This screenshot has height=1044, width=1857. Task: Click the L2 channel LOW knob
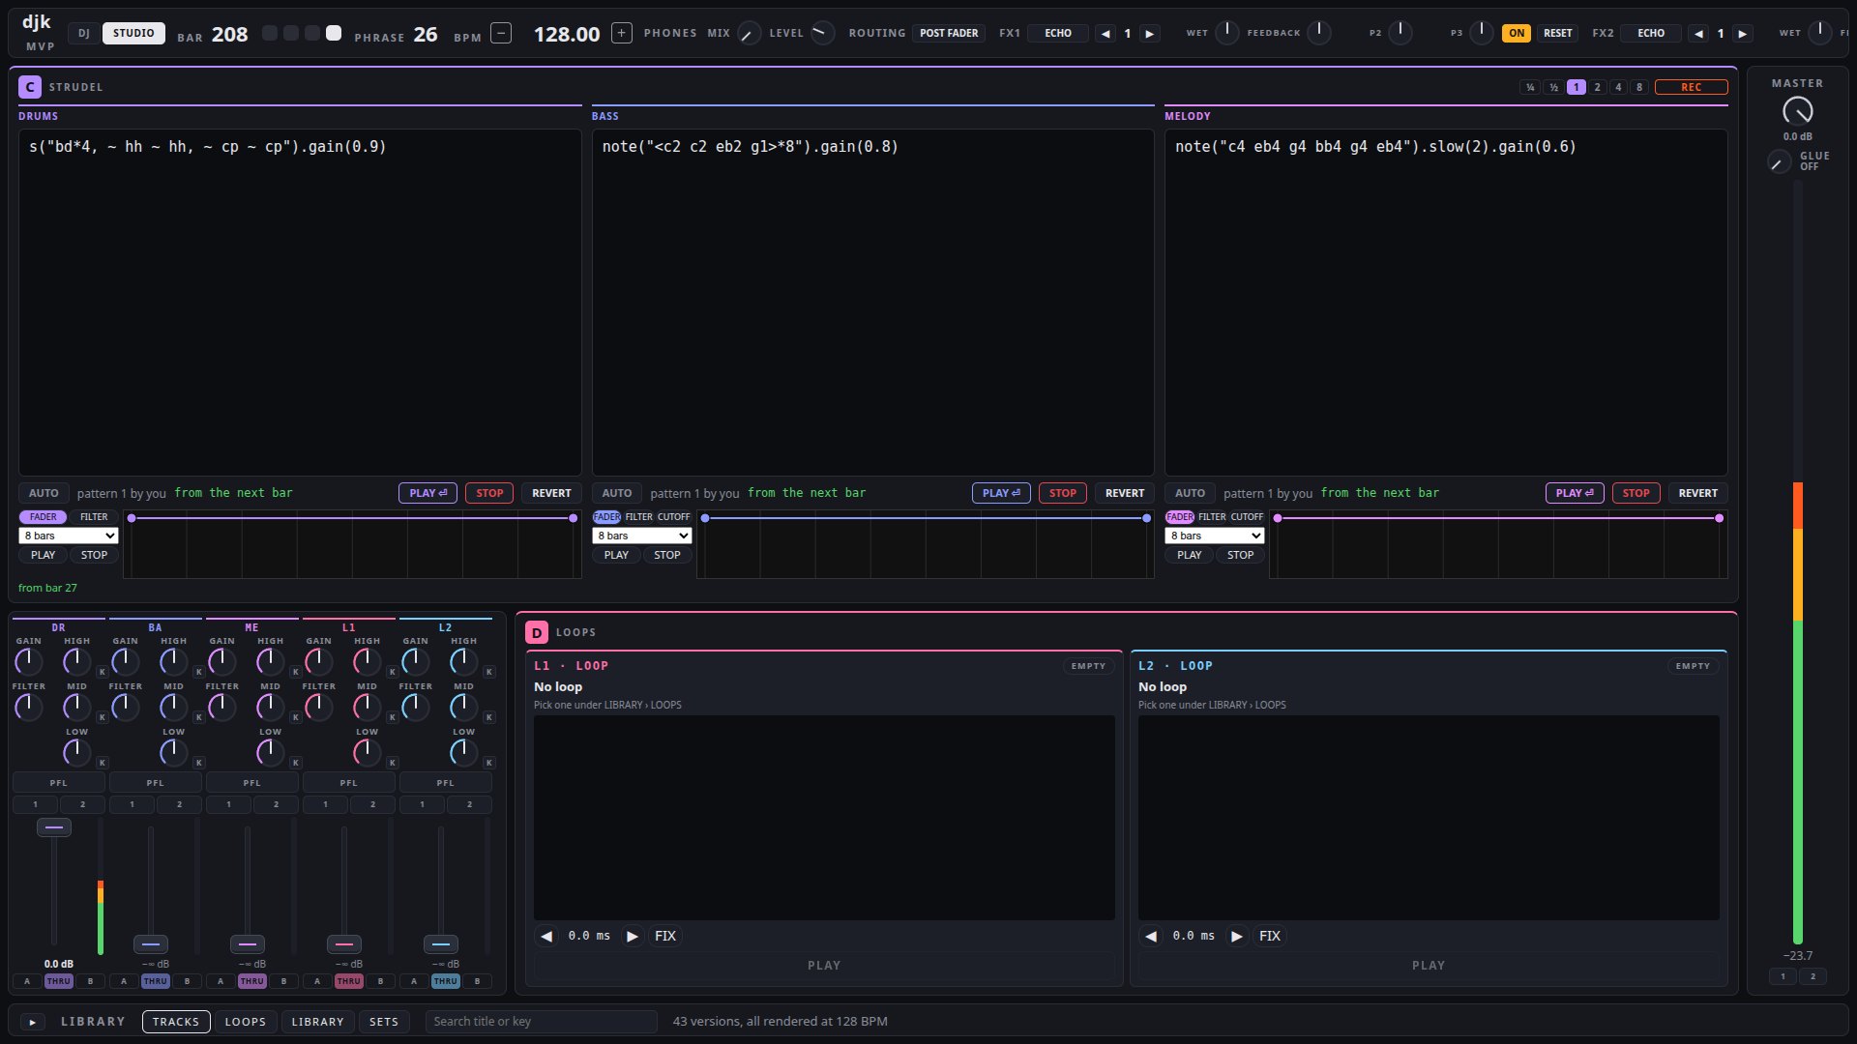pos(464,752)
